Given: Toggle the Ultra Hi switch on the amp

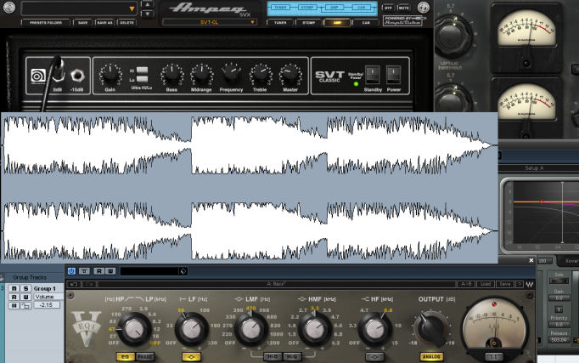Looking at the screenshot, I should click(x=142, y=71).
